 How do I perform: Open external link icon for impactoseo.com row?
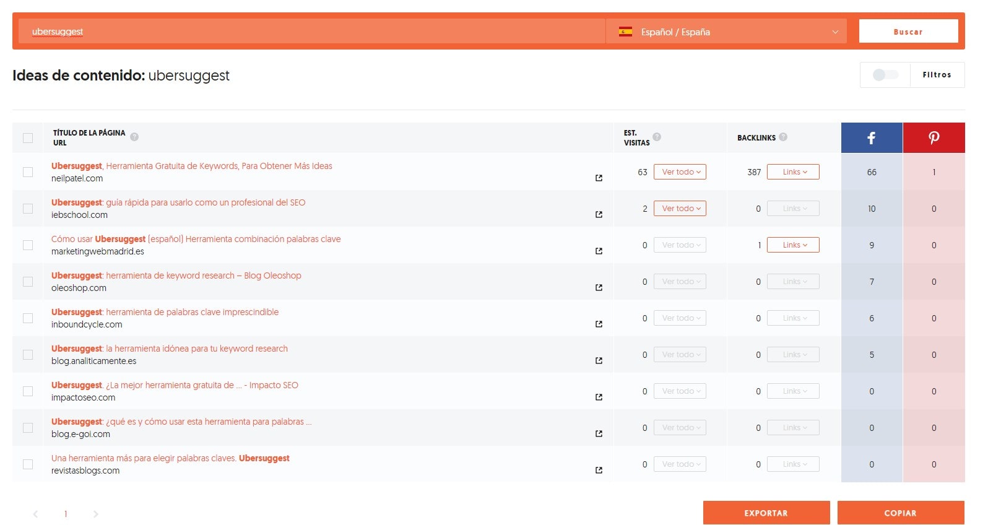(x=599, y=397)
